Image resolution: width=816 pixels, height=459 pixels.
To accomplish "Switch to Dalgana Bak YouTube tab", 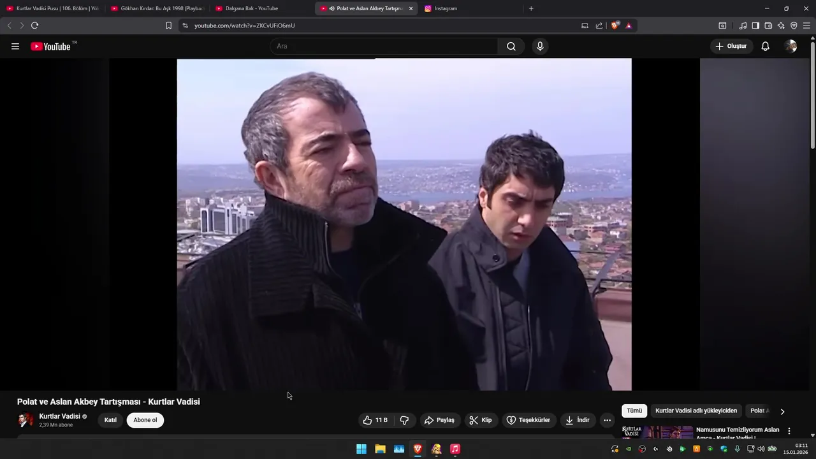I will (261, 8).
